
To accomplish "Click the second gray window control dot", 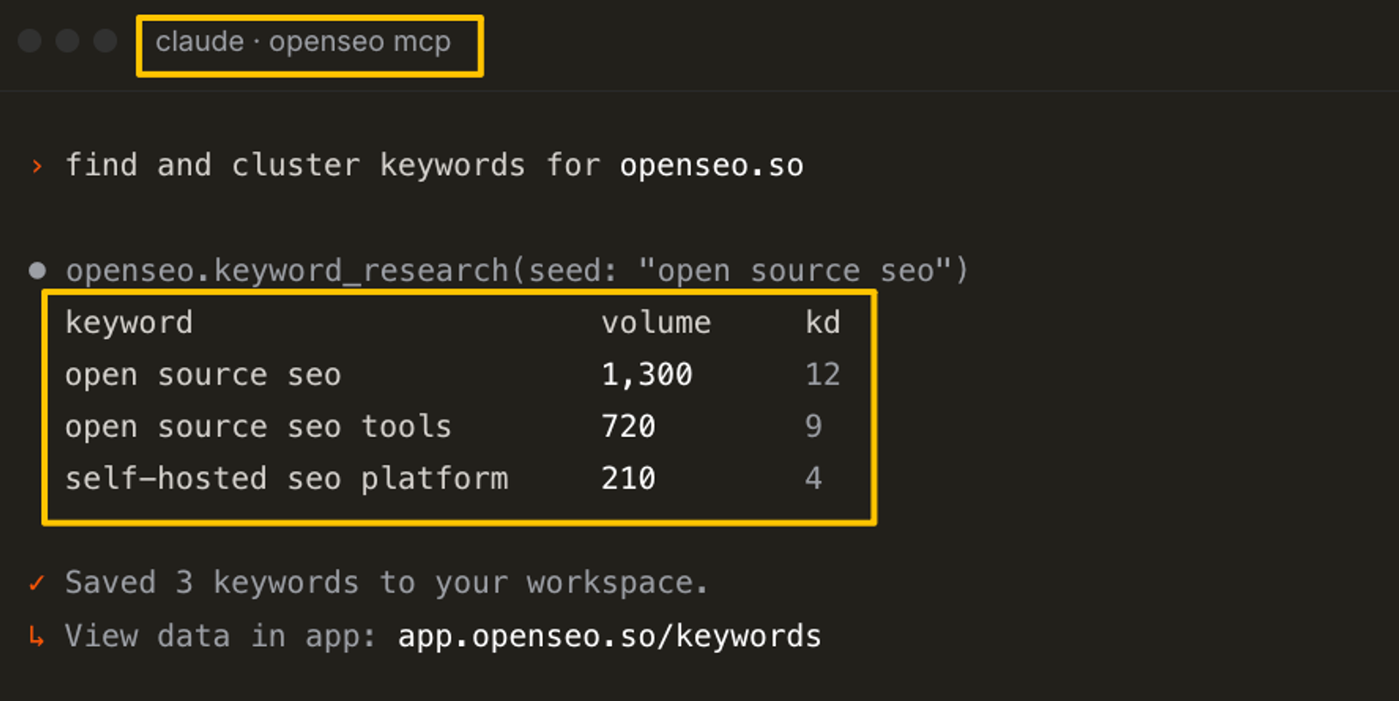I will point(67,41).
